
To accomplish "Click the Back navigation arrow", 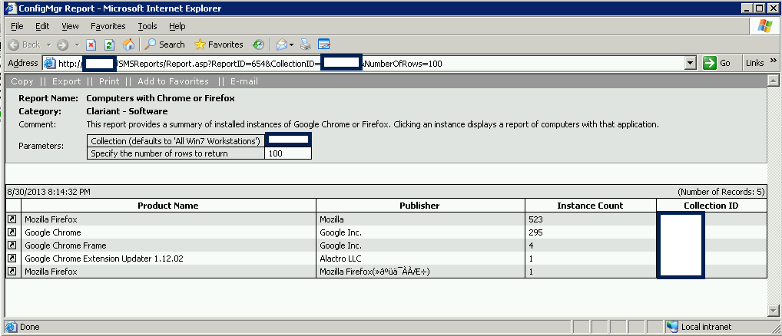I will pos(24,44).
